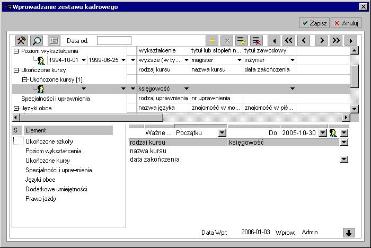
Task: Remove row with red X list icon
Action: [x=257, y=41]
